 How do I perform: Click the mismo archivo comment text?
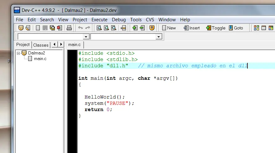193,66
